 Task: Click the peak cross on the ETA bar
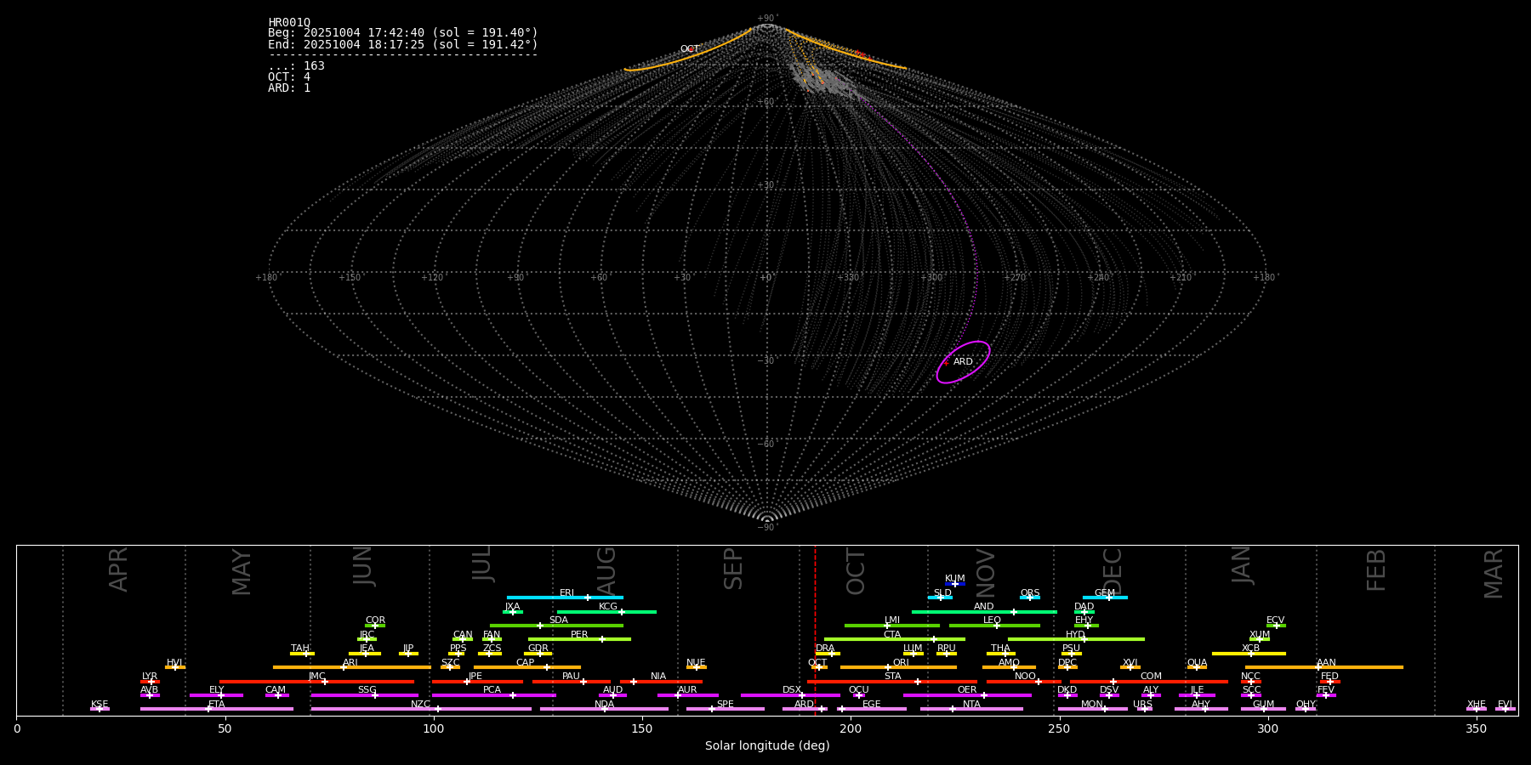208,709
